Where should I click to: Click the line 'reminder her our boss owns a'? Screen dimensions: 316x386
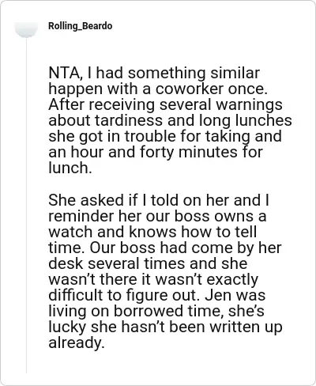(157, 216)
